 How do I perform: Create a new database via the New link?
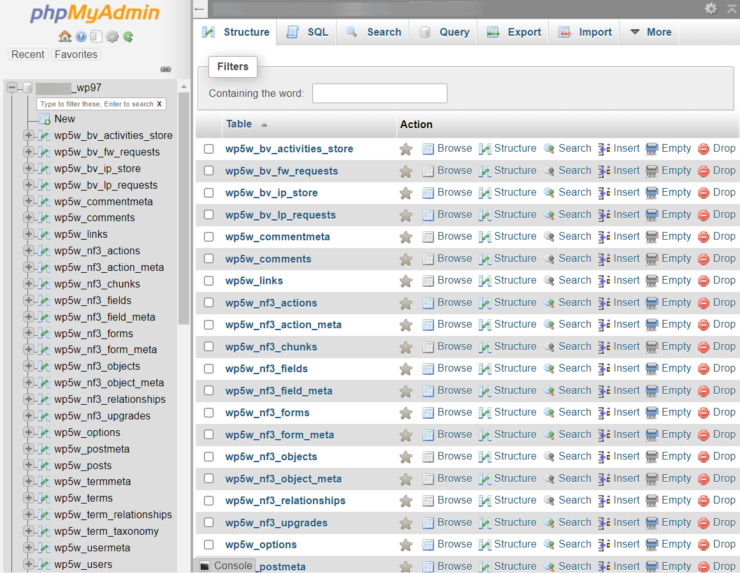pyautogui.click(x=64, y=119)
